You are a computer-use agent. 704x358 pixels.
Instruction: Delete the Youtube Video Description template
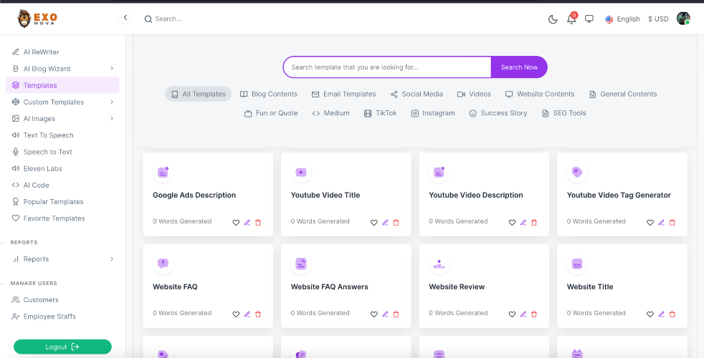(x=534, y=223)
